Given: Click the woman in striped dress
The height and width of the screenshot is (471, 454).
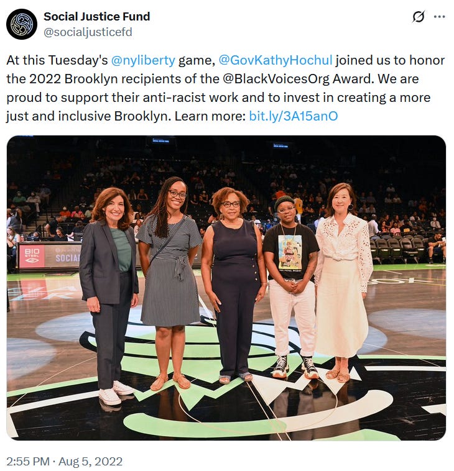Looking at the screenshot, I should pos(170,282).
